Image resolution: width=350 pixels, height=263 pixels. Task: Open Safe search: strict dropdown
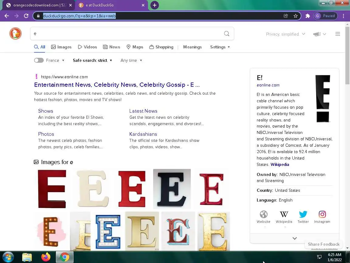coord(92,60)
